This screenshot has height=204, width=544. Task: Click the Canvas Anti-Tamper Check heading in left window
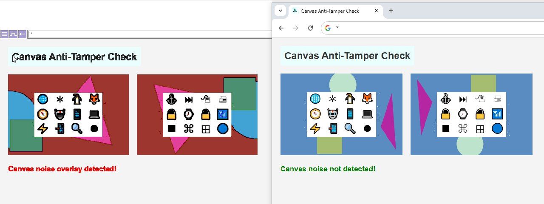pos(75,57)
